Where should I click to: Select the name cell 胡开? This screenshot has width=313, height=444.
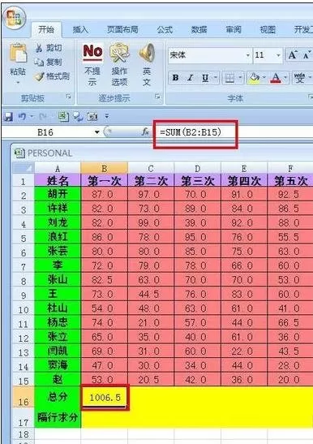[x=58, y=194]
